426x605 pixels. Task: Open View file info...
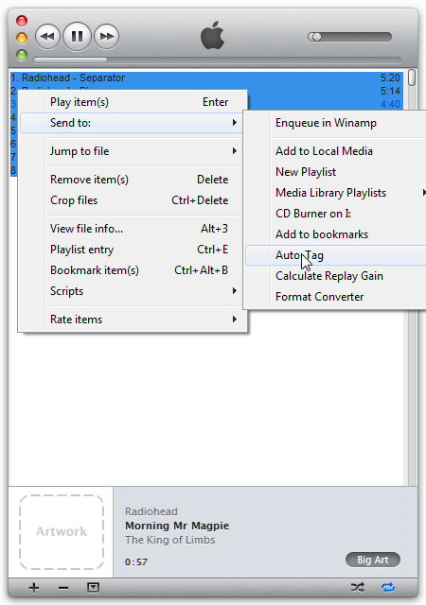[x=132, y=229]
